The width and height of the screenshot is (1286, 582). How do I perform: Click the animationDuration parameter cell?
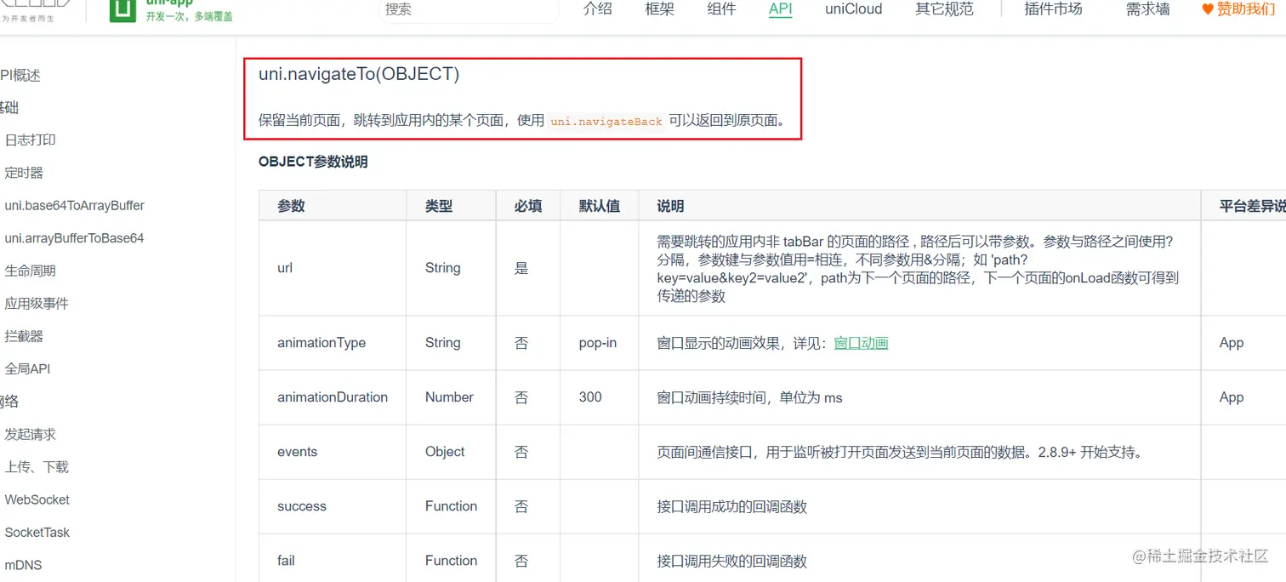pyautogui.click(x=333, y=397)
